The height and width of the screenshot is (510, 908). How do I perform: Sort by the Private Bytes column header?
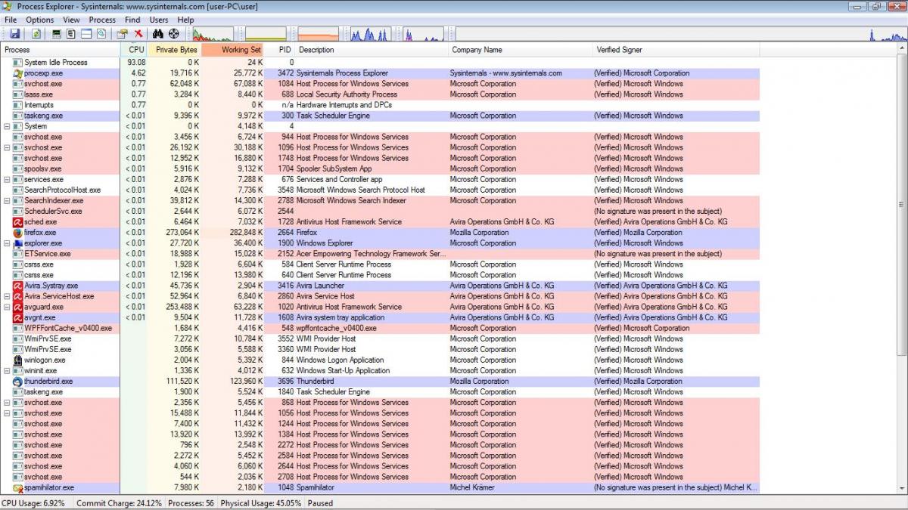pos(175,50)
